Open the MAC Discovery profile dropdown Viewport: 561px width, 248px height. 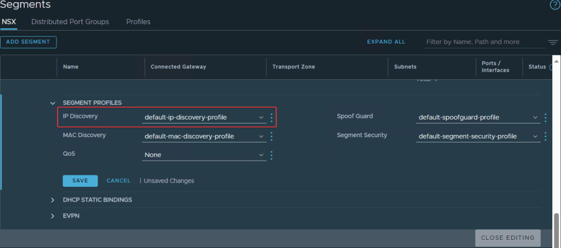204,136
